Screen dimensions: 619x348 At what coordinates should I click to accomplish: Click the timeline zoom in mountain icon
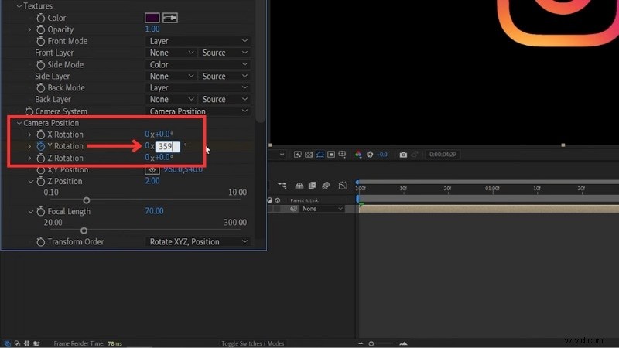pyautogui.click(x=403, y=343)
